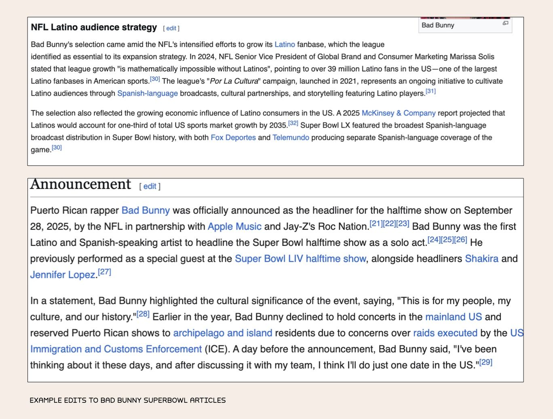Open citation [29]
Viewport: 553px width, 419px height.
485,362
